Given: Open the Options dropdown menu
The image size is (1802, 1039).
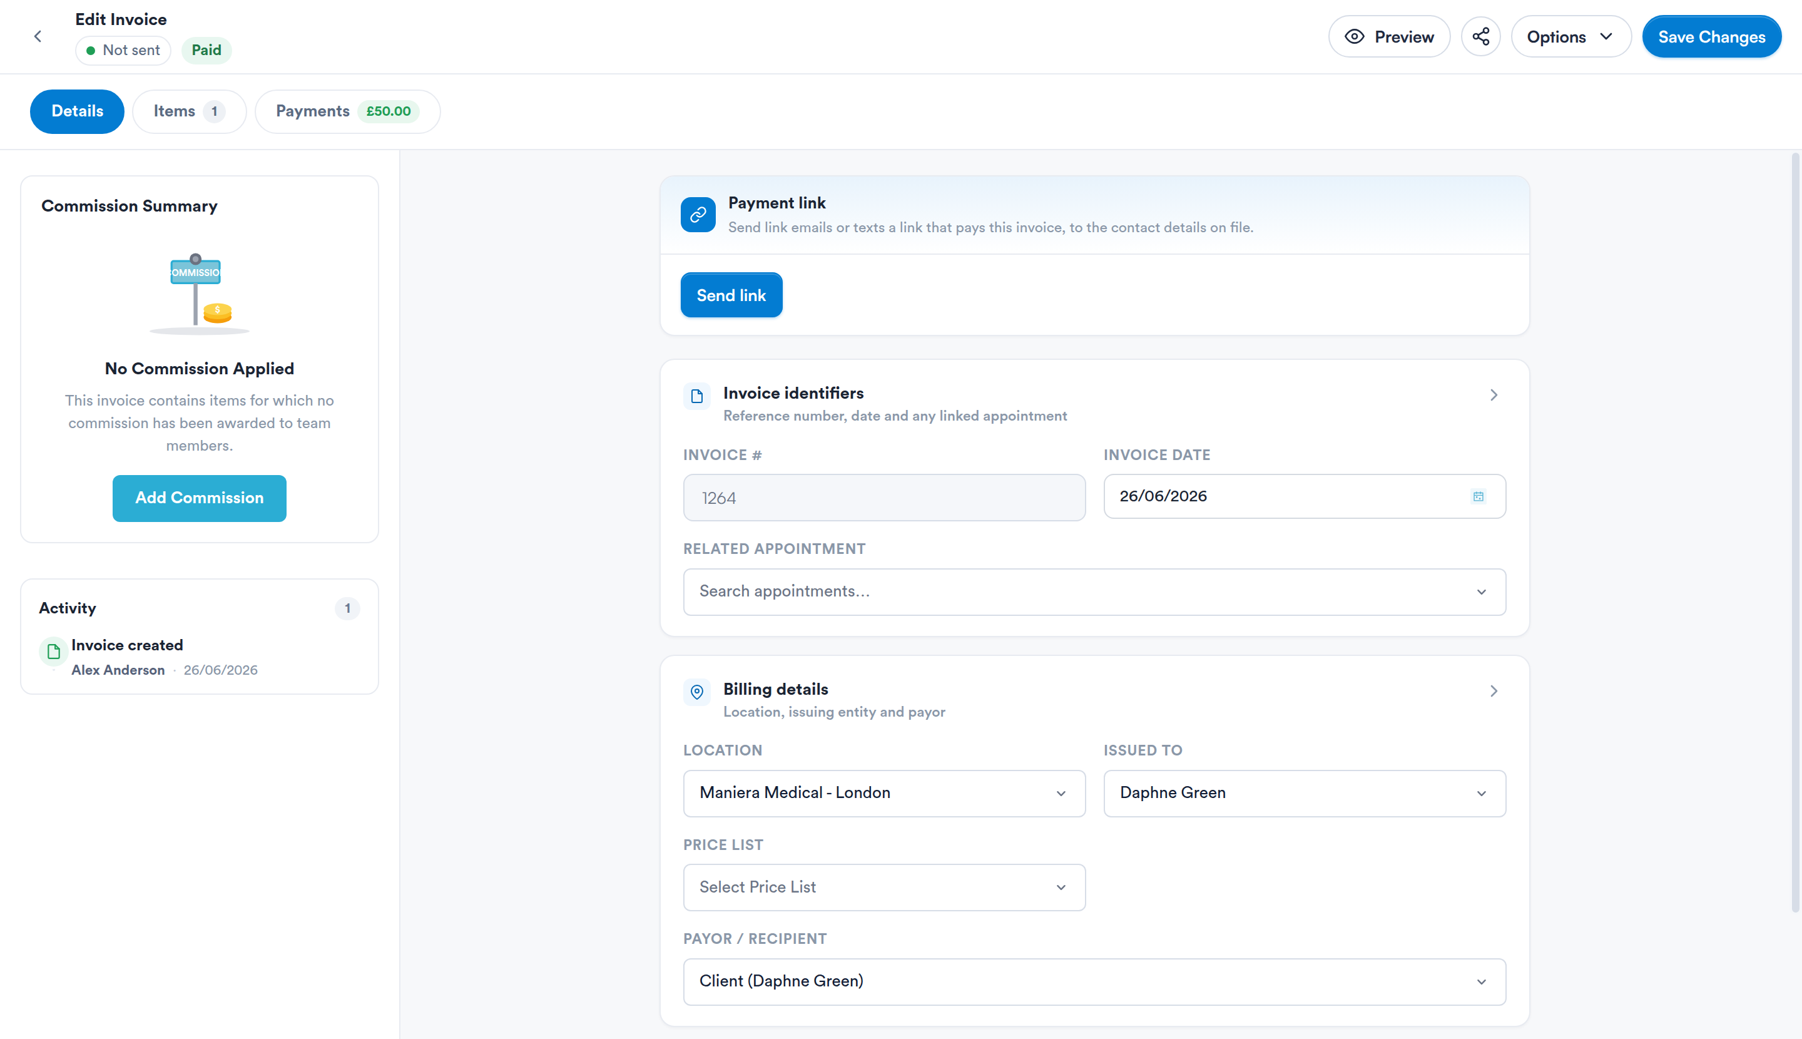Looking at the screenshot, I should (x=1571, y=36).
